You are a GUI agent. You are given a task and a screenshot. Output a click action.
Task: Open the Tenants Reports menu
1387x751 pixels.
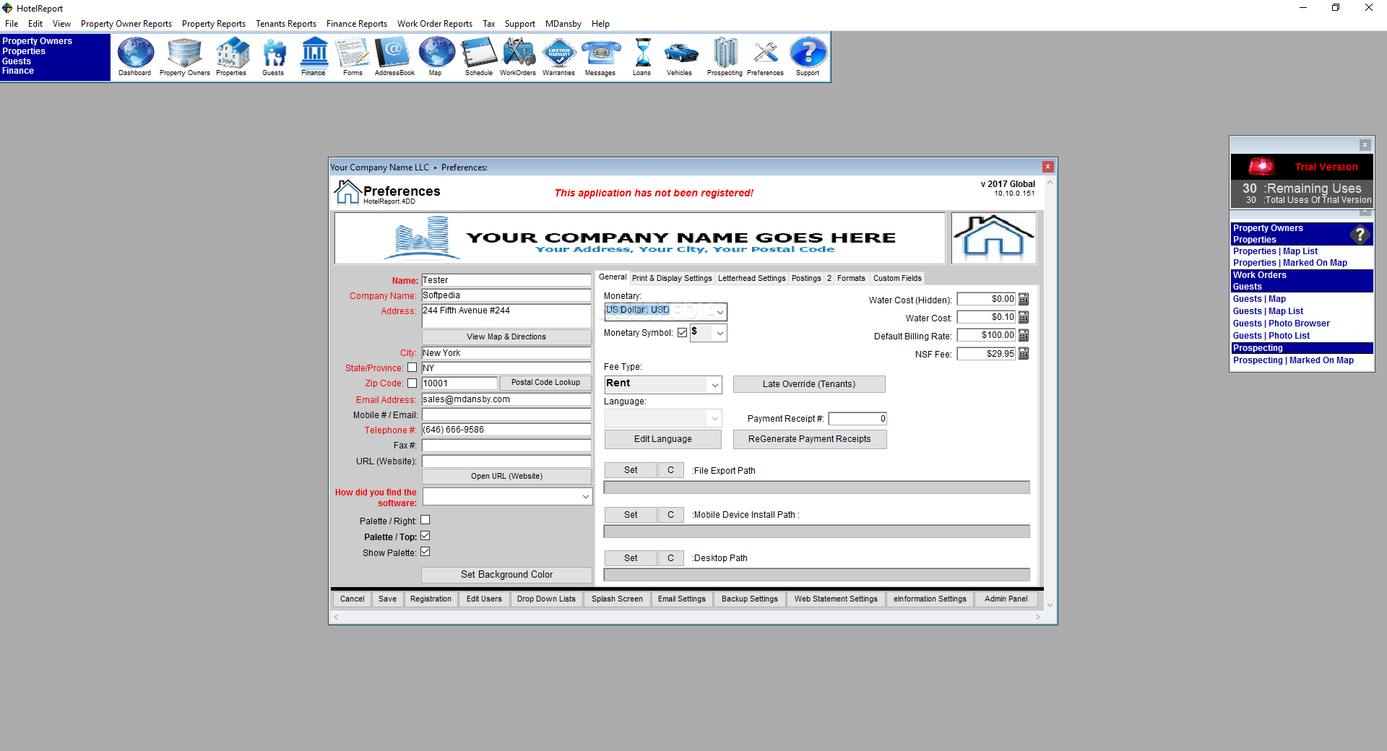tap(286, 24)
